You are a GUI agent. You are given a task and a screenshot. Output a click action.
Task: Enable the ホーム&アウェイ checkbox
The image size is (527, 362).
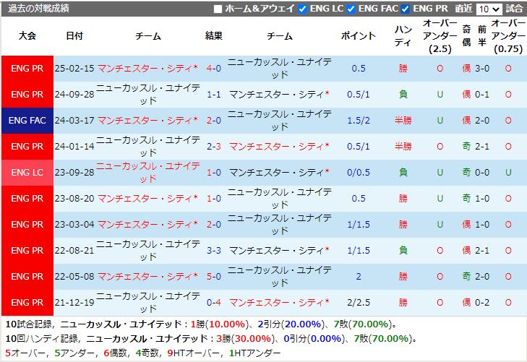click(x=218, y=9)
